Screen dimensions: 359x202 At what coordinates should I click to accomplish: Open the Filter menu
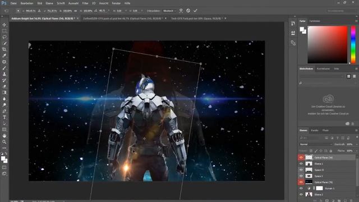tap(85, 3)
